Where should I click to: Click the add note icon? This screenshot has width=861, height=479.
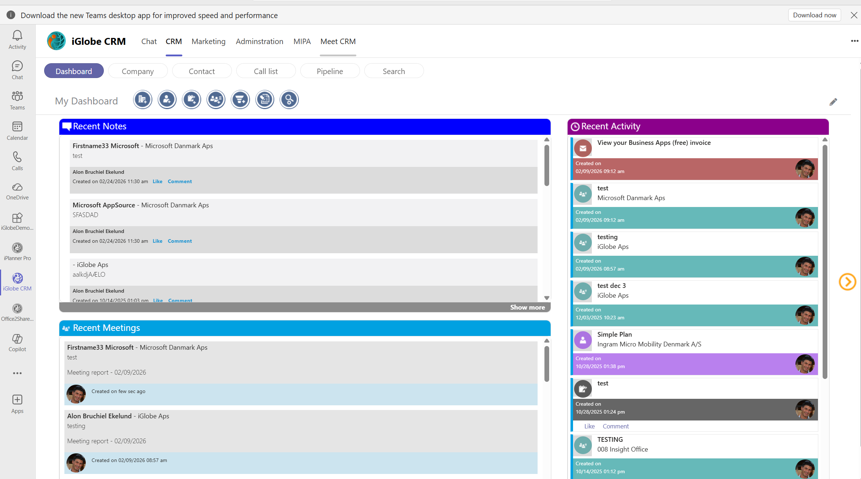pyautogui.click(x=191, y=100)
